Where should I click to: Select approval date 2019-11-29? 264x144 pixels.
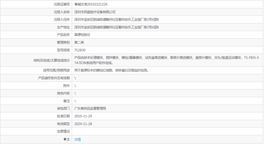point(83,116)
